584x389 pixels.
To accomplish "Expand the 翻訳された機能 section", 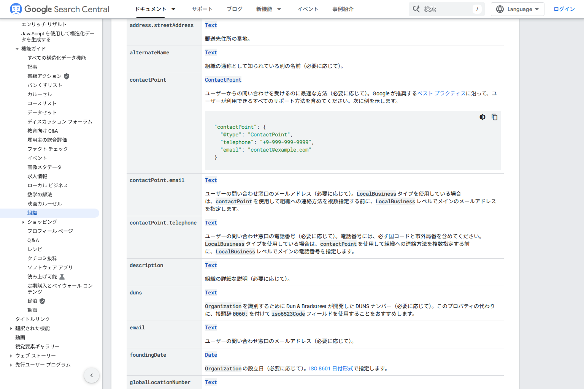I will [11, 329].
